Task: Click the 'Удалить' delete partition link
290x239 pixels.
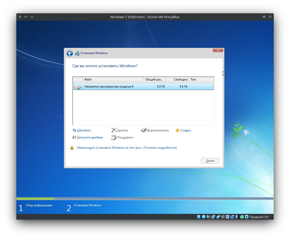Action: click(122, 130)
